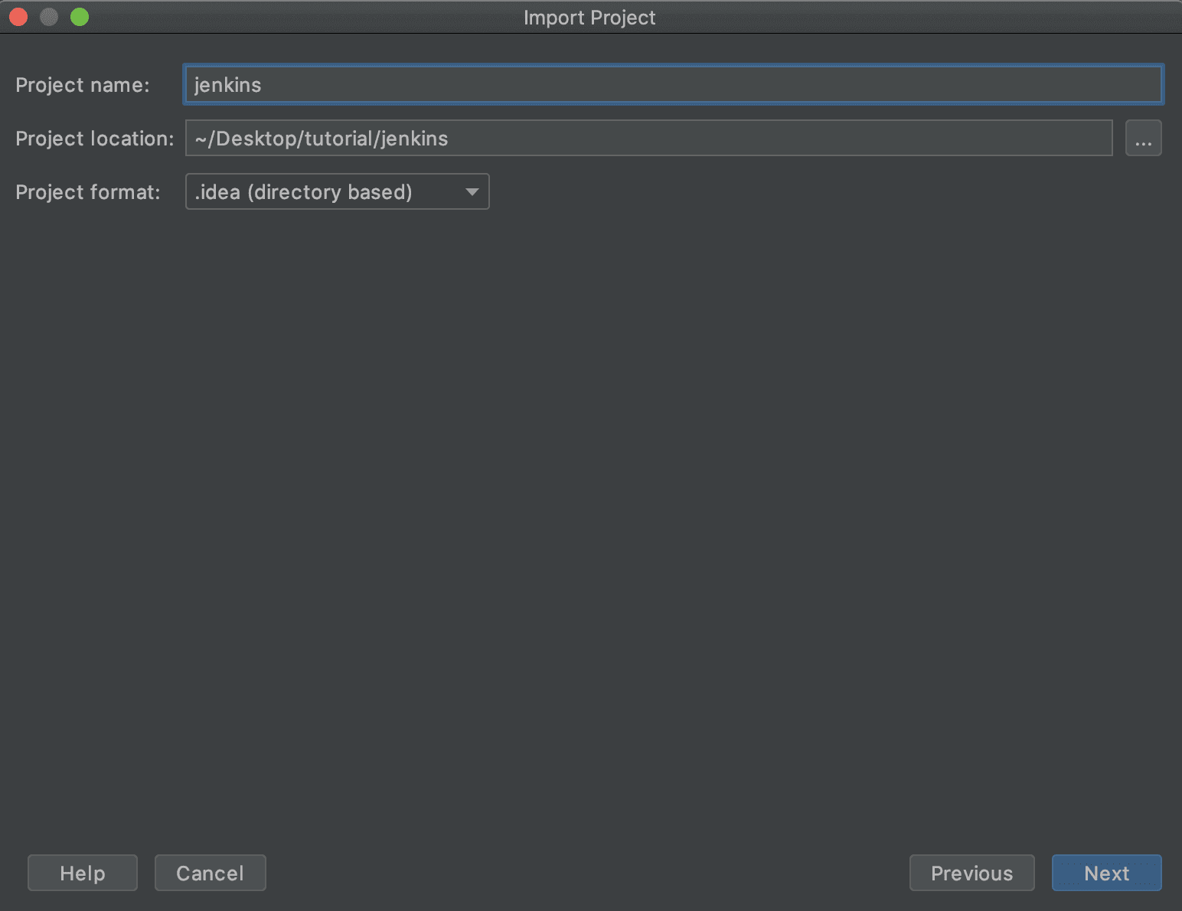Close the dialog with the red button
The width and height of the screenshot is (1182, 911).
18,17
